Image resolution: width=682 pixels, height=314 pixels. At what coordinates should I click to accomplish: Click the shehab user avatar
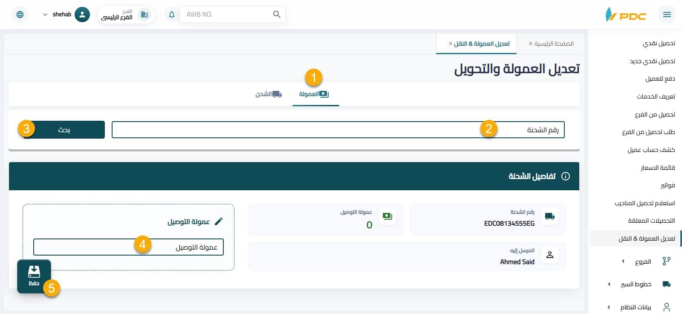point(82,15)
